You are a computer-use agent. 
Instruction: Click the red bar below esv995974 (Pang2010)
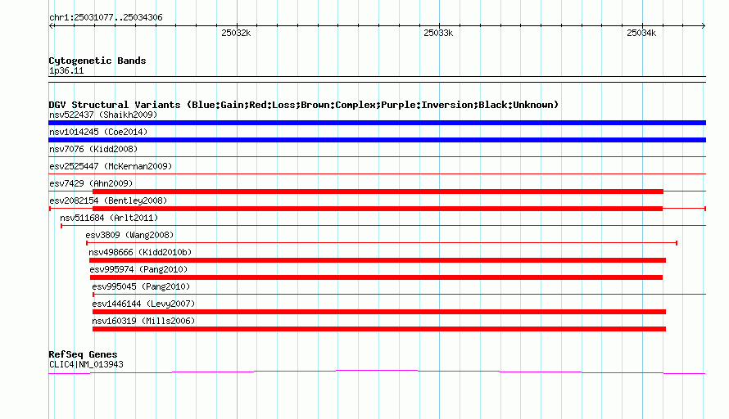pyautogui.click(x=376, y=277)
